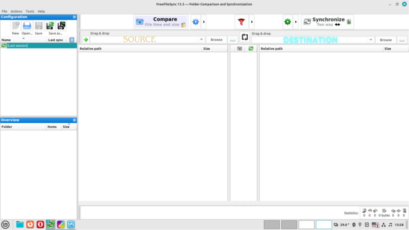409x230 pixels.
Task: Click the left pane Size header
Action: coord(215,49)
